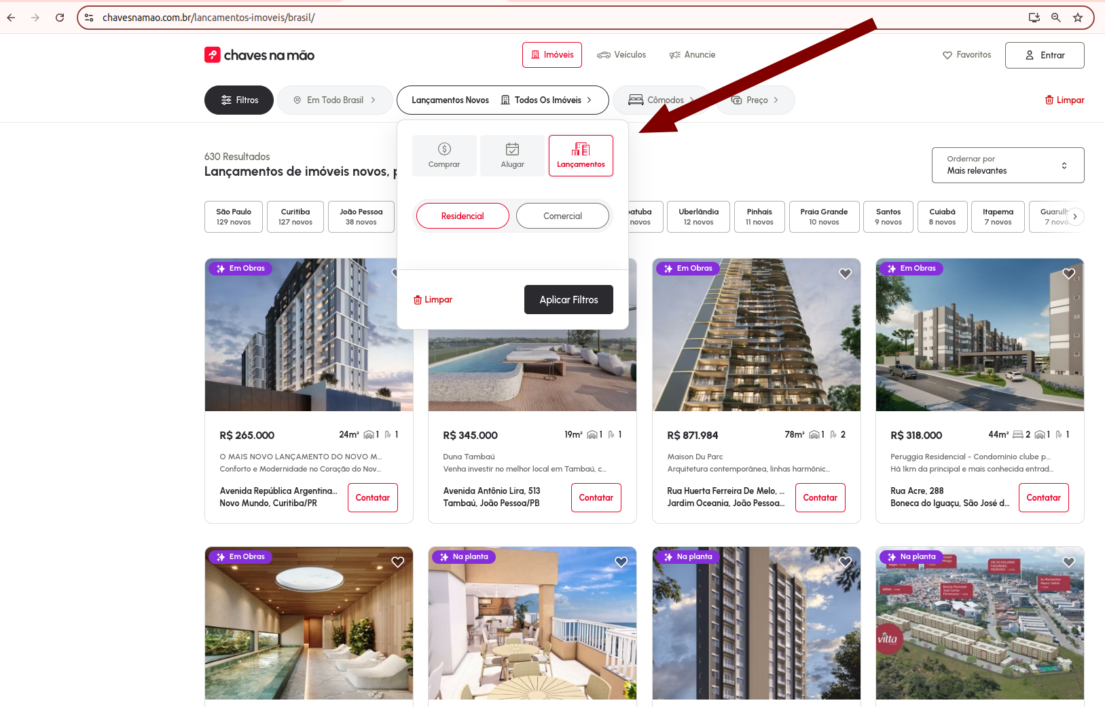The width and height of the screenshot is (1105, 707).
Task: Click the trash icon next to top-right Limpar
Action: 1049,100
